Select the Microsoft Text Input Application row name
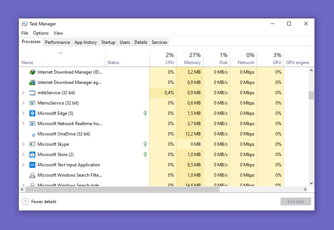334x230 pixels. click(68, 165)
